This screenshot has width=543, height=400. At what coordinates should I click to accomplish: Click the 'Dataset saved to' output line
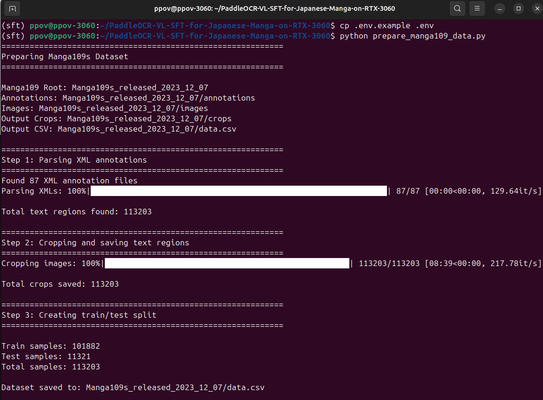pyautogui.click(x=133, y=387)
